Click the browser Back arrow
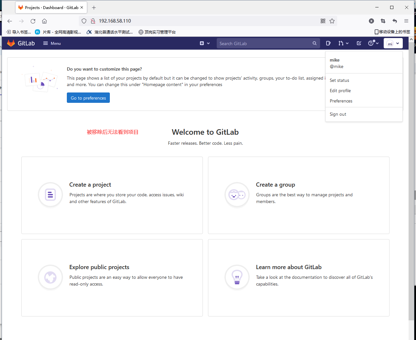 click(10, 21)
